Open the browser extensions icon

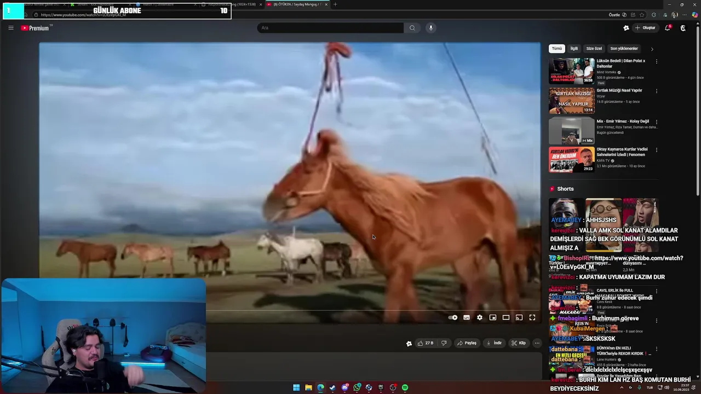coord(653,15)
